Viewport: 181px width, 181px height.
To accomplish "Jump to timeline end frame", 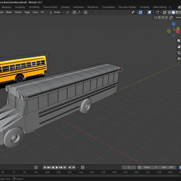I will (x=65, y=167).
